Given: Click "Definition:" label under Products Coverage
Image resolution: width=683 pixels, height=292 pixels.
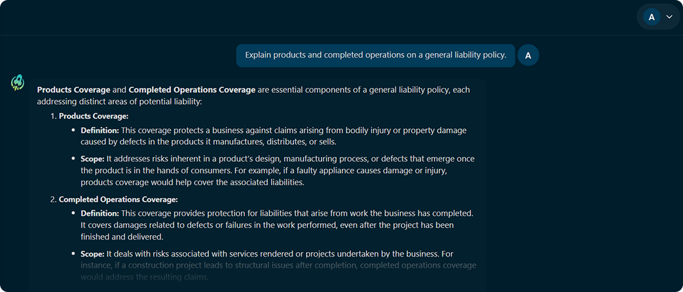Looking at the screenshot, I should 100,130.
